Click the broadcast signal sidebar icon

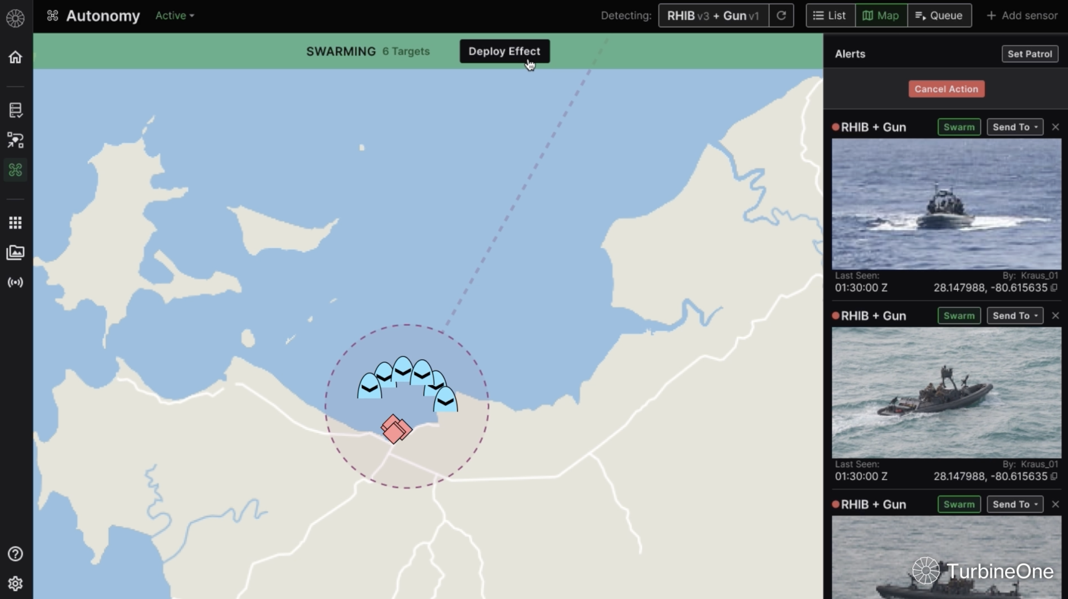tap(15, 283)
